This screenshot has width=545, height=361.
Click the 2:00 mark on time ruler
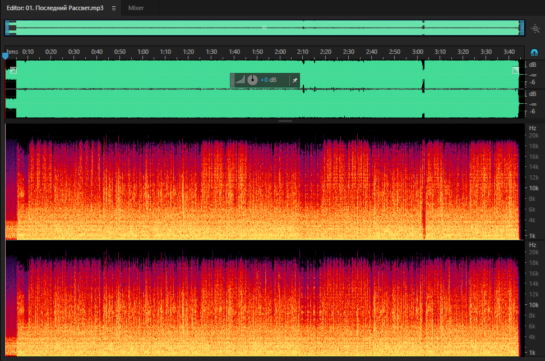point(280,52)
